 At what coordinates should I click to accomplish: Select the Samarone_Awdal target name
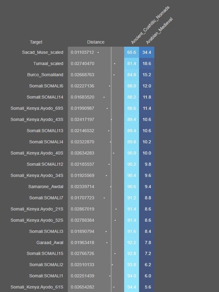tap(46, 187)
